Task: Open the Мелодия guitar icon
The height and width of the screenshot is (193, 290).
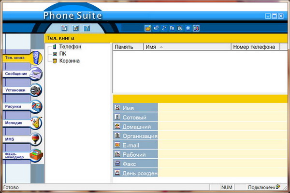Action: tap(36, 123)
